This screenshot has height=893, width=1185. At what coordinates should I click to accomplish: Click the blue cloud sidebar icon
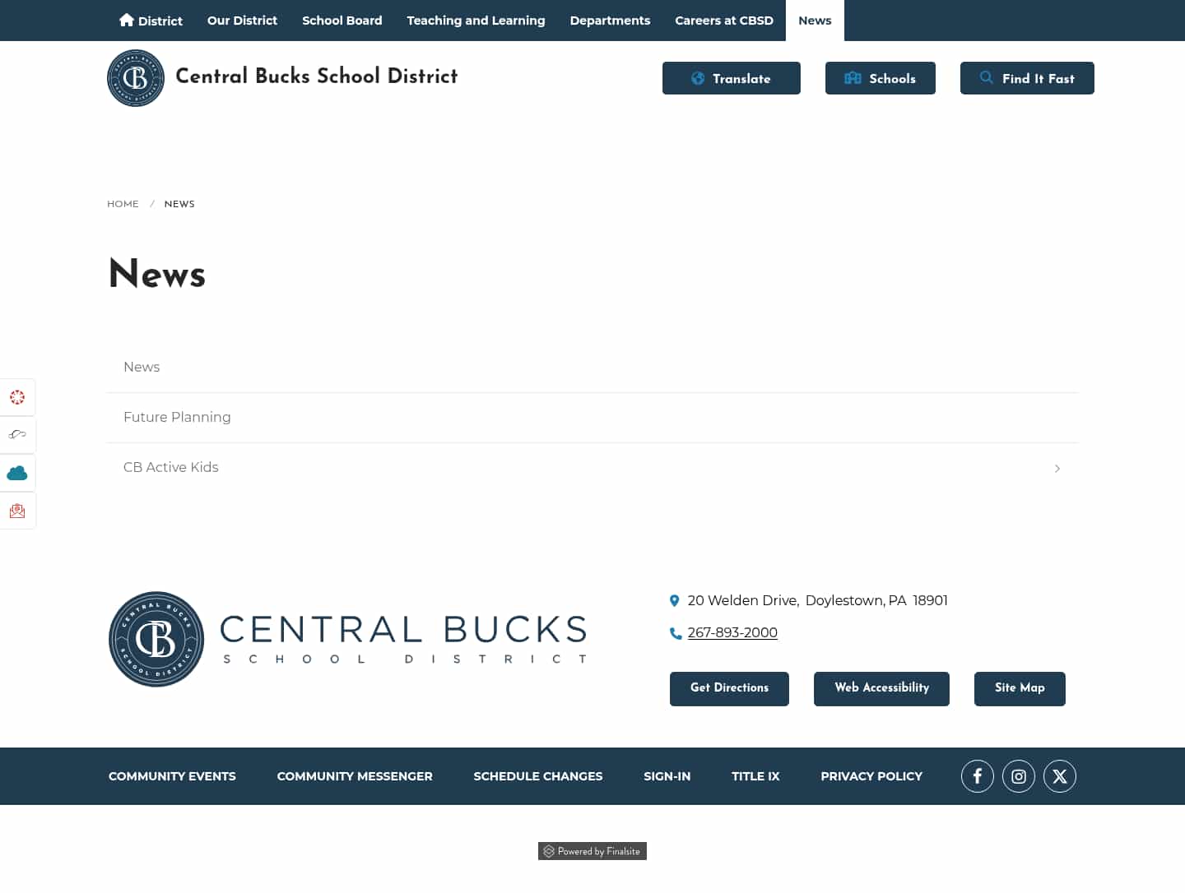pos(17,473)
